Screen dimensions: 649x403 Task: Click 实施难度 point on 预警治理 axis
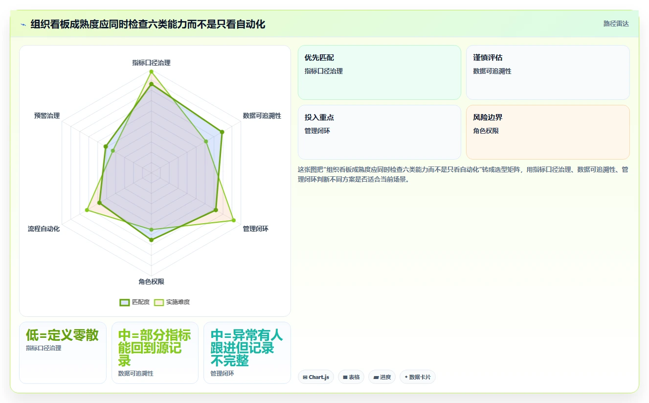(x=113, y=151)
